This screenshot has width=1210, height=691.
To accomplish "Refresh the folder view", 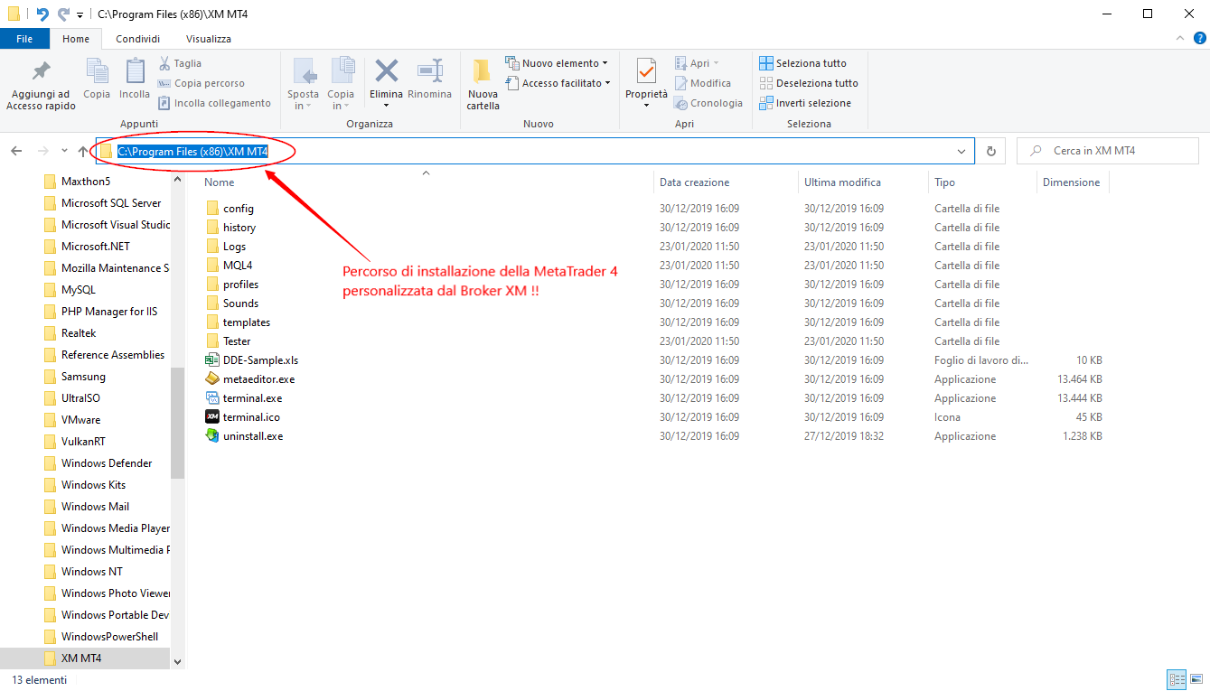I will (991, 151).
